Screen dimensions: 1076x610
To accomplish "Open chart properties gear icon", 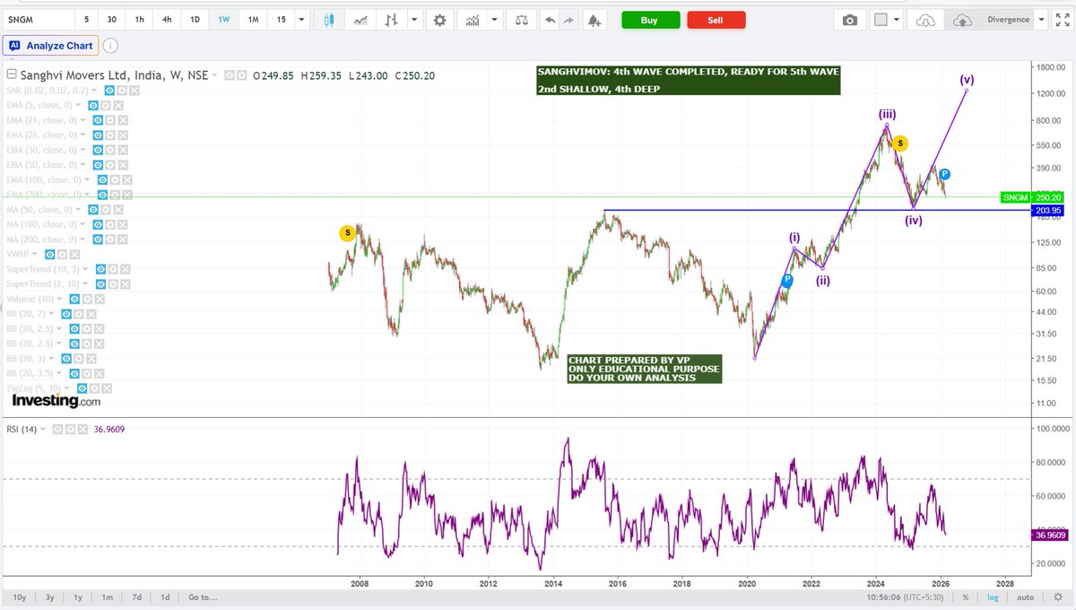I will [x=439, y=20].
